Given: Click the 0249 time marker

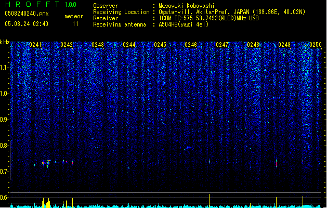Looking at the screenshot, I should 284,45.
